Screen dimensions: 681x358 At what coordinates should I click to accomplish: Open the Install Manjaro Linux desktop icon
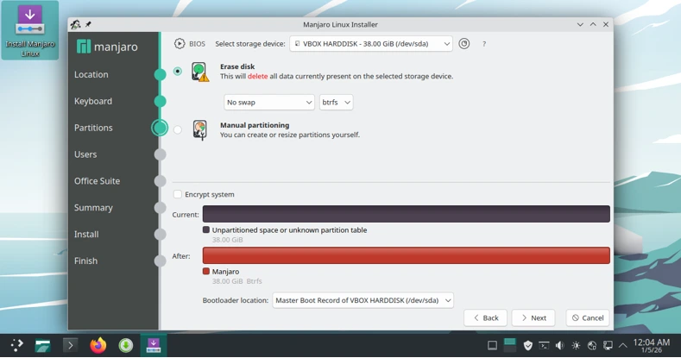29,30
